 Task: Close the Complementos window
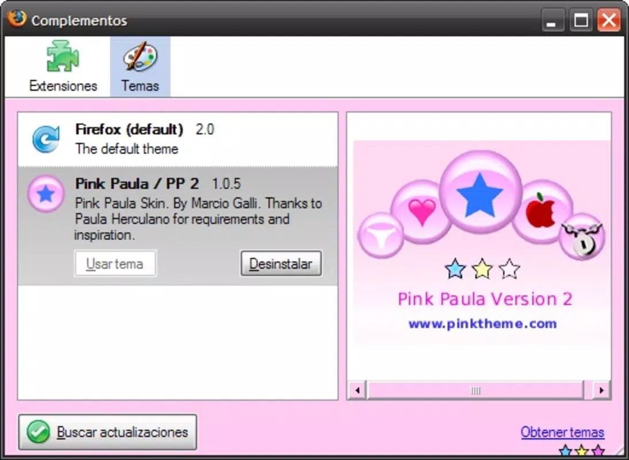pos(609,20)
